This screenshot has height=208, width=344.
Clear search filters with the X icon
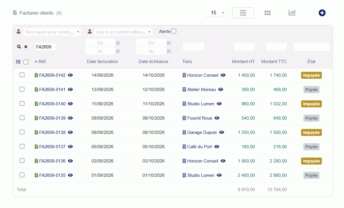point(26,47)
